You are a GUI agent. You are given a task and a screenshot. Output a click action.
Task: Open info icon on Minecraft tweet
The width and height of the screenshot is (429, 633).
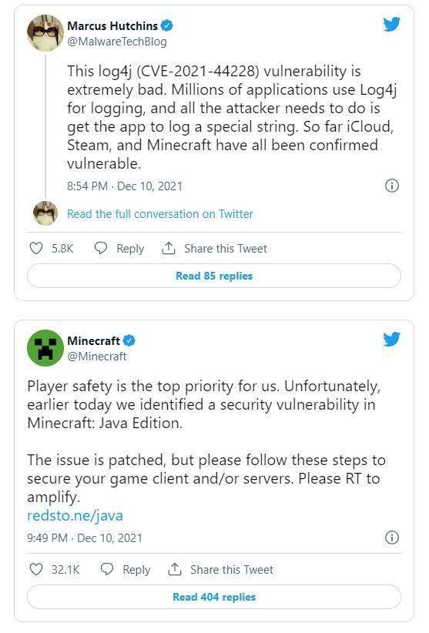(x=392, y=538)
